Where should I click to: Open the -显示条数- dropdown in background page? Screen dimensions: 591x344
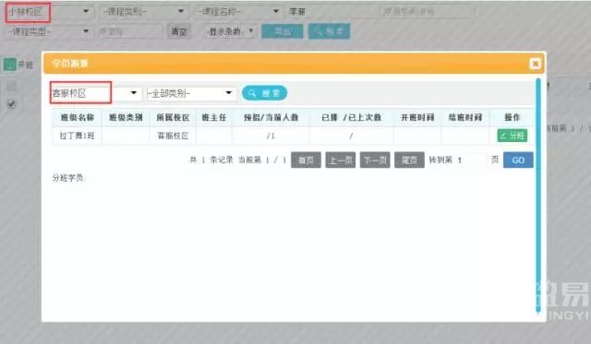[x=230, y=31]
